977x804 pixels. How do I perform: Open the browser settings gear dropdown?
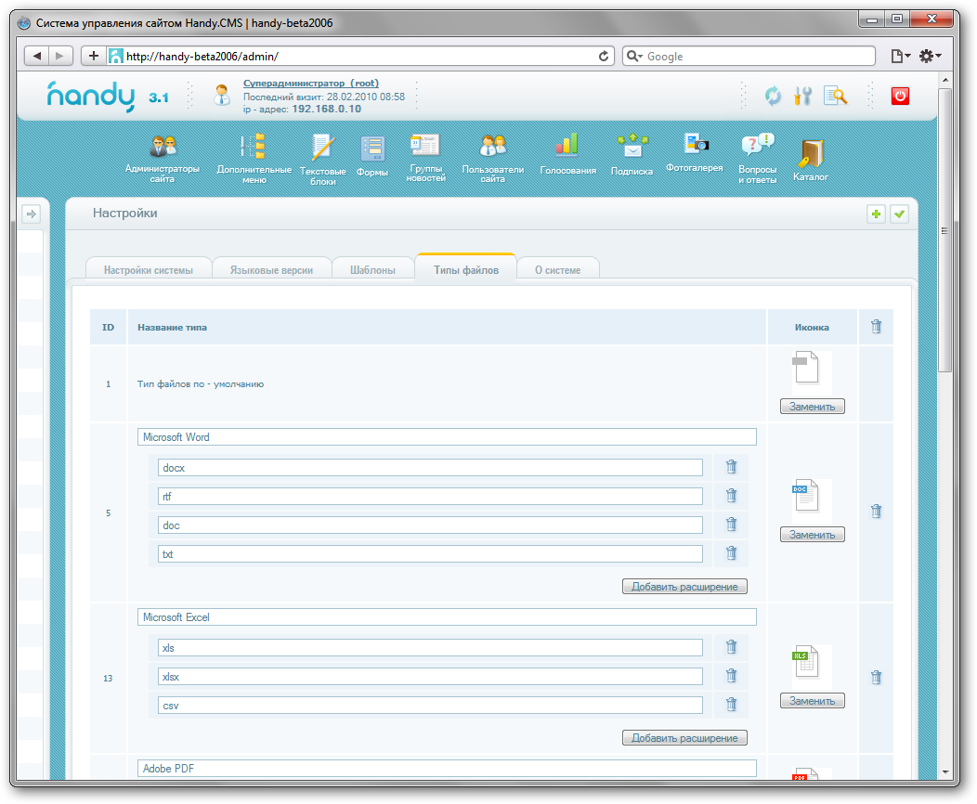930,57
